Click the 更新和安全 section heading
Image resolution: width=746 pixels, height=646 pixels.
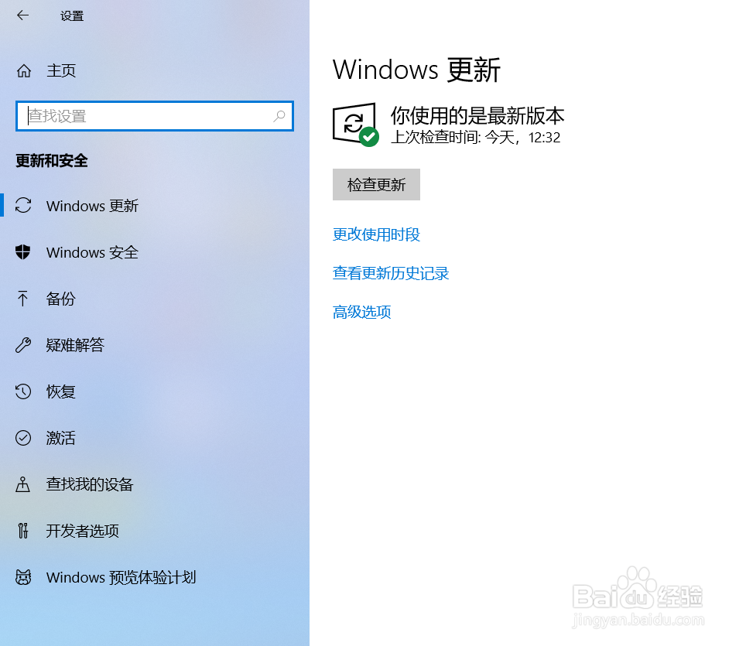(x=51, y=160)
